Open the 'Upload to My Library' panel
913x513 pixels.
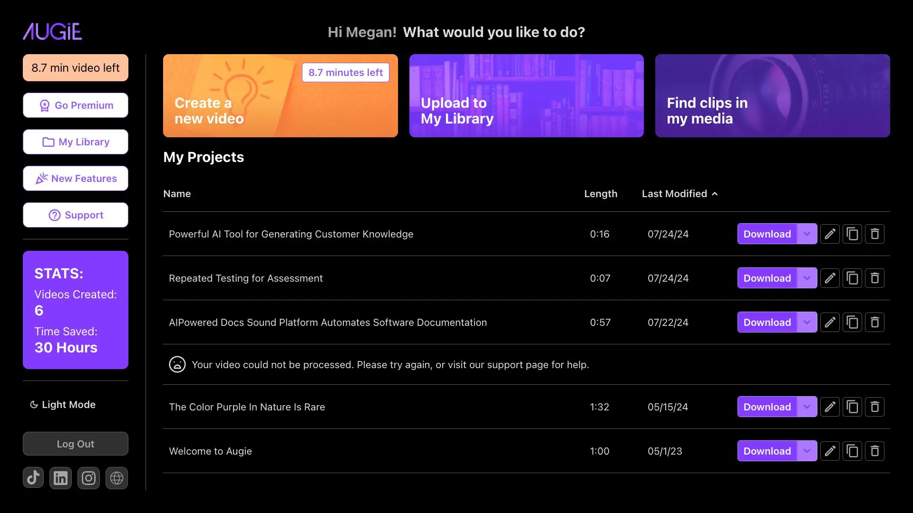[526, 95]
